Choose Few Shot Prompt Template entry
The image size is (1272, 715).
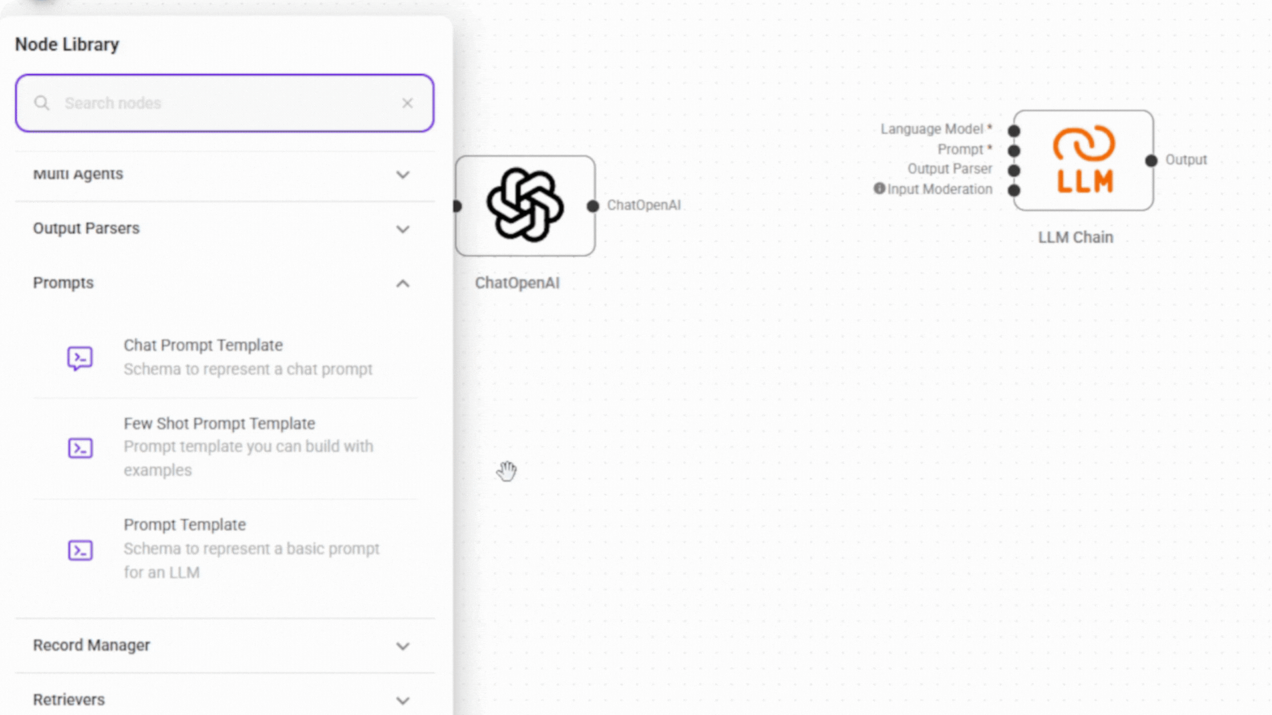pos(225,447)
